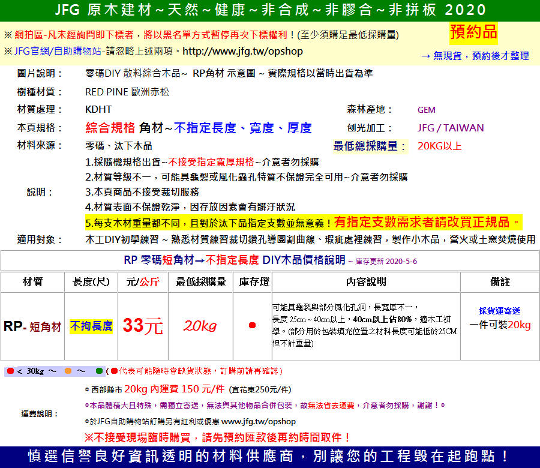The image size is (540, 468).
Task: Click the red italic "20kg" minimum purchase cell
Action: [x=200, y=325]
